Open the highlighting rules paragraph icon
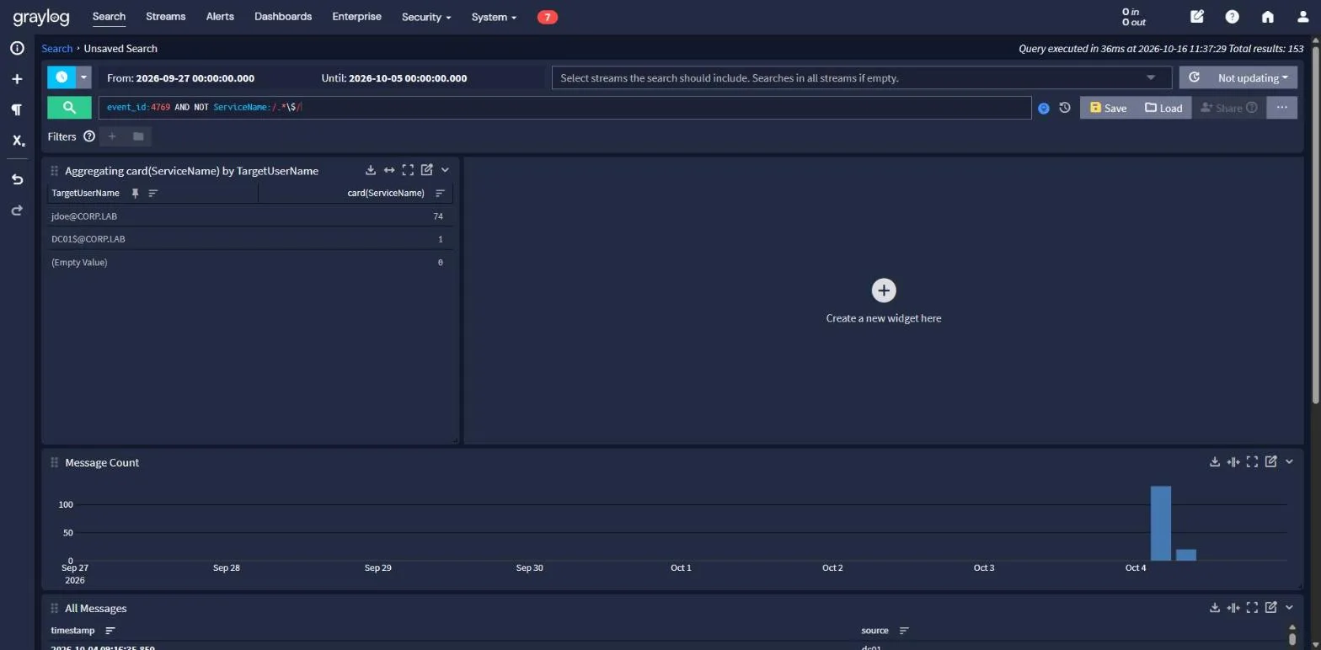This screenshot has height=650, width=1321. (17, 109)
